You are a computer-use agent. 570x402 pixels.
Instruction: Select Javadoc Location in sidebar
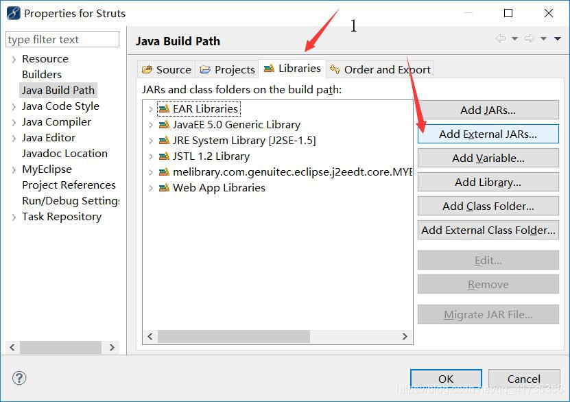pyautogui.click(x=64, y=154)
